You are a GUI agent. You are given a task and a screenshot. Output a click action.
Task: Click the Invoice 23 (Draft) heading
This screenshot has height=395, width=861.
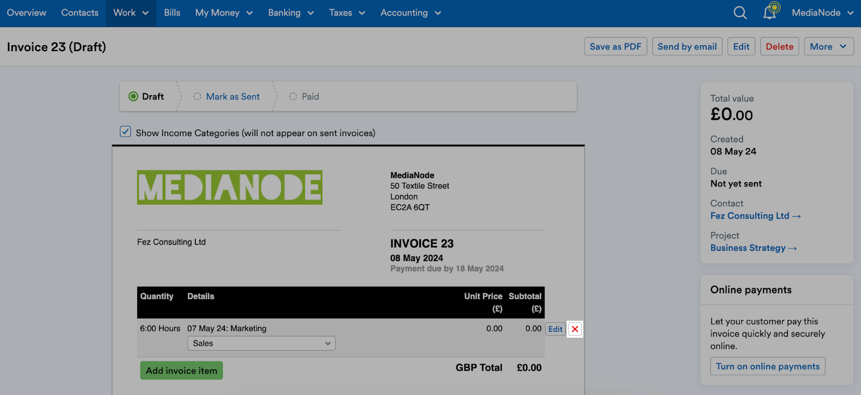click(57, 47)
